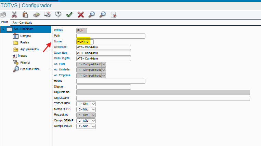This screenshot has height=146, width=261.
Task: Click the Nome field containing RUHT10
Action: point(85,42)
